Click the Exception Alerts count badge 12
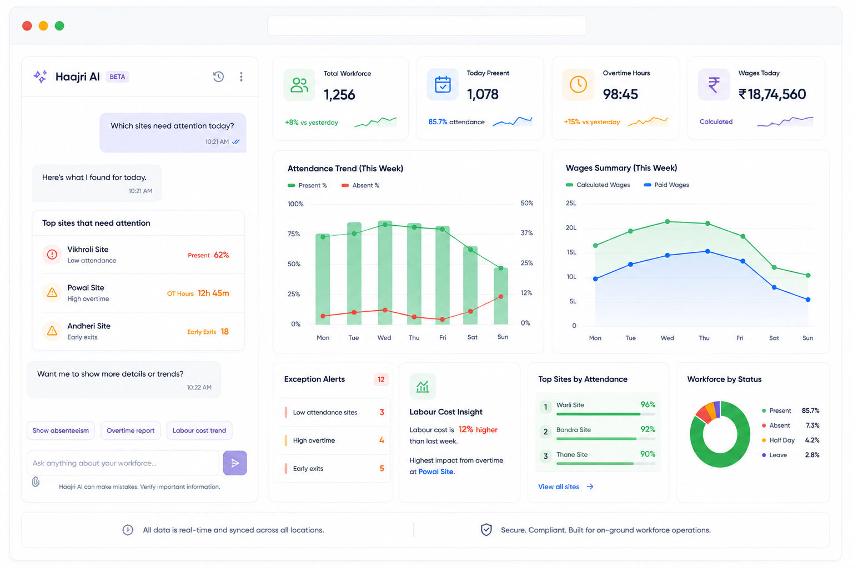This screenshot has height=568, width=853. (x=381, y=379)
